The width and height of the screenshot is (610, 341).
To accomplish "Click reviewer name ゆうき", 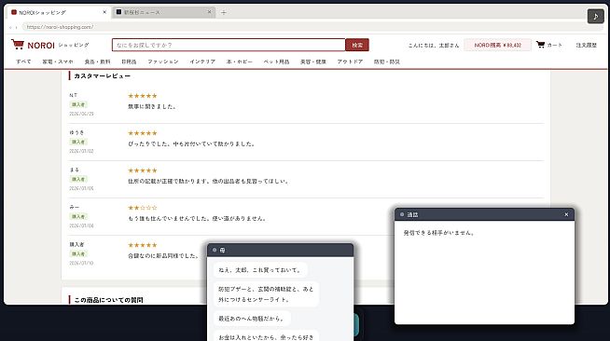I will click(x=76, y=132).
